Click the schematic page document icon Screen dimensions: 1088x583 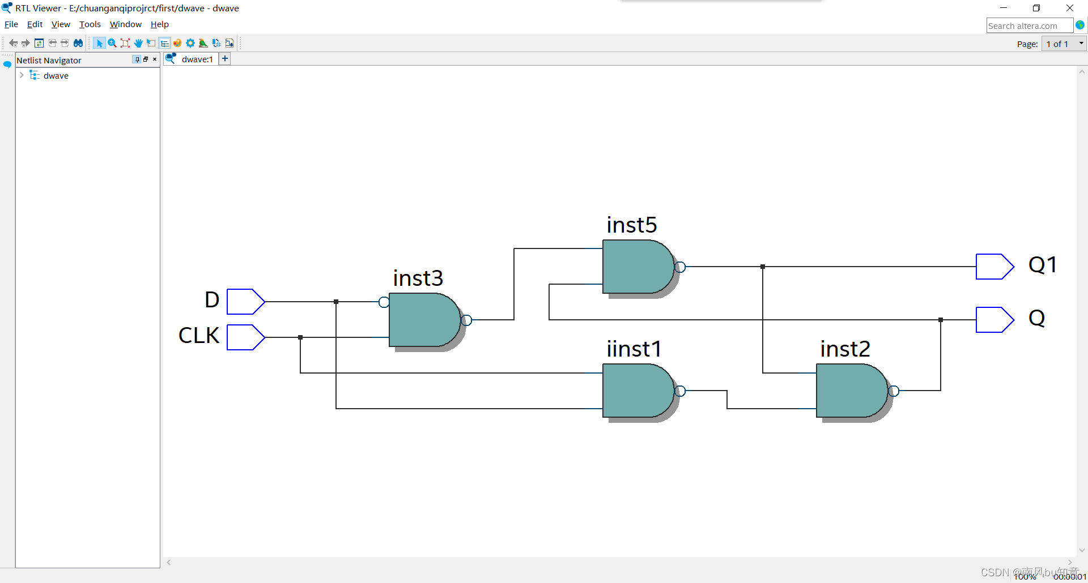click(229, 43)
